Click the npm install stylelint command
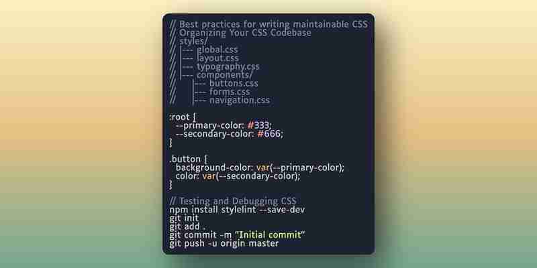 pyautogui.click(x=237, y=210)
